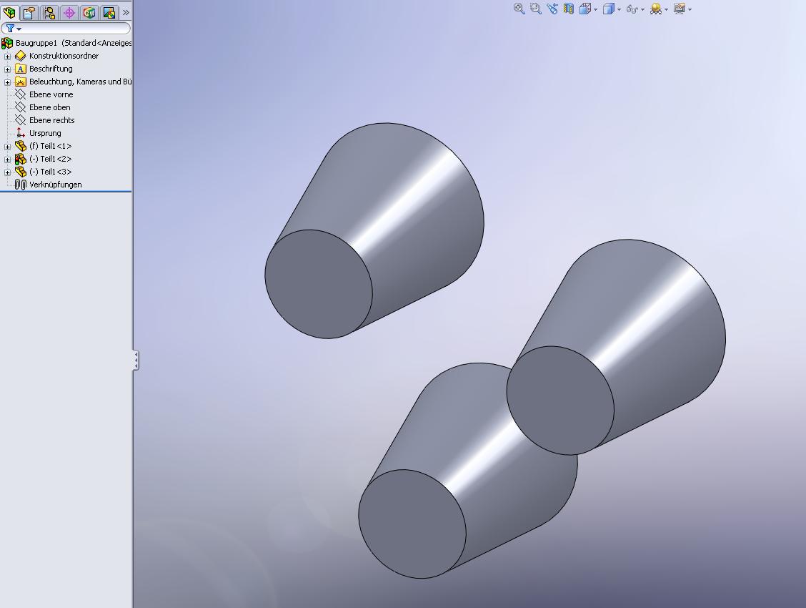The image size is (806, 608).
Task: Click the Zoom to Area tool
Action: coord(536,9)
